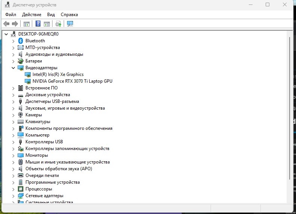
Task: Expand the Мониторы category
Action: point(13,156)
